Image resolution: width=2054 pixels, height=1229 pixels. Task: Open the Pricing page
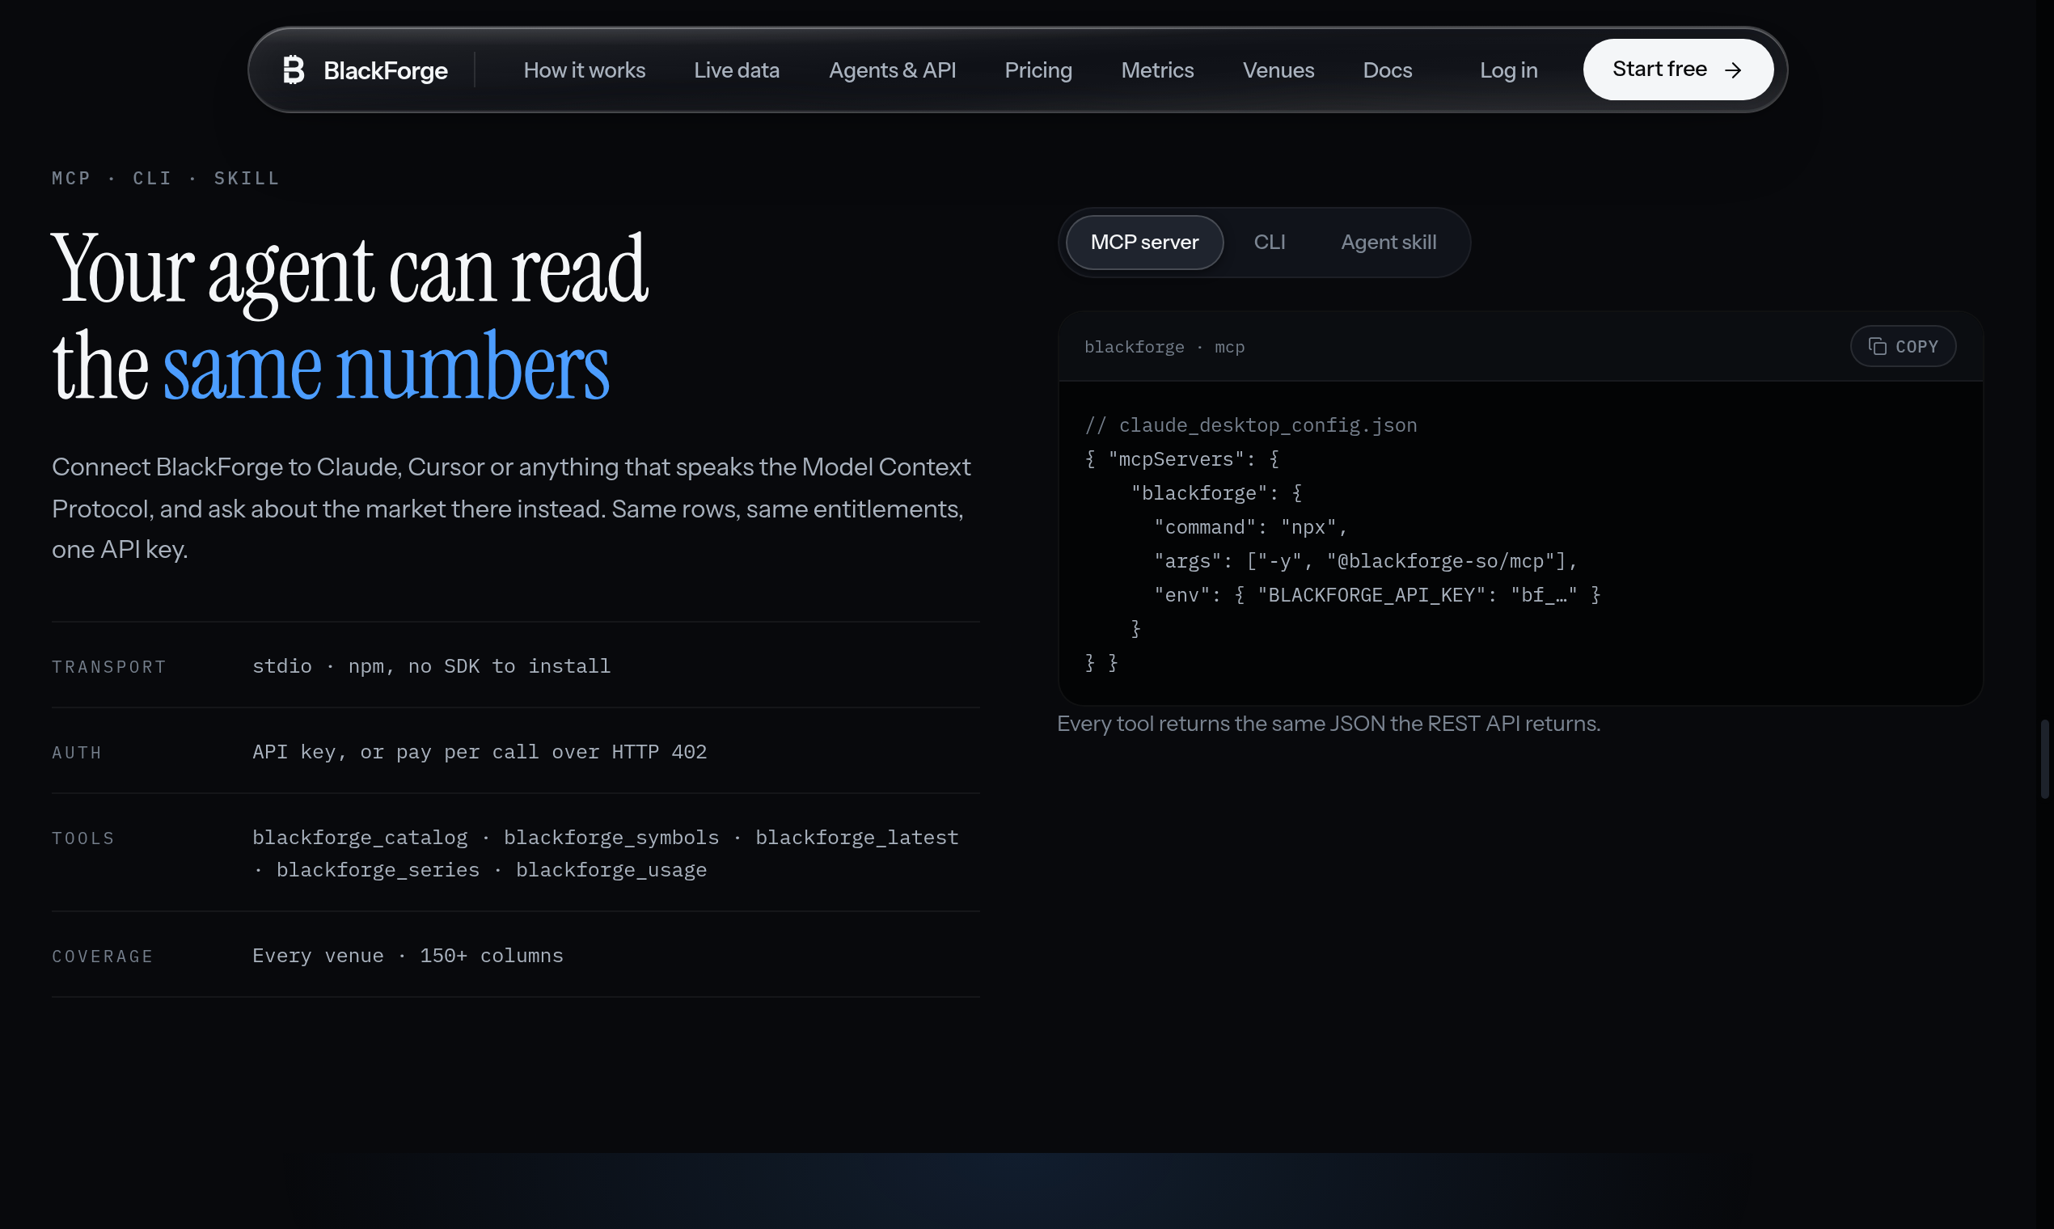pos(1038,70)
